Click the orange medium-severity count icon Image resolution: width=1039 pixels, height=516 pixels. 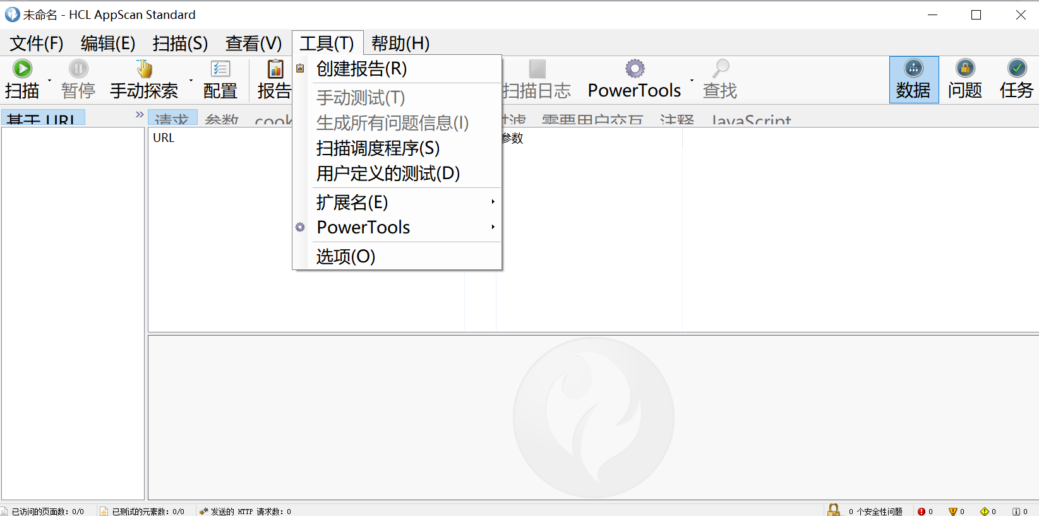coord(953,512)
